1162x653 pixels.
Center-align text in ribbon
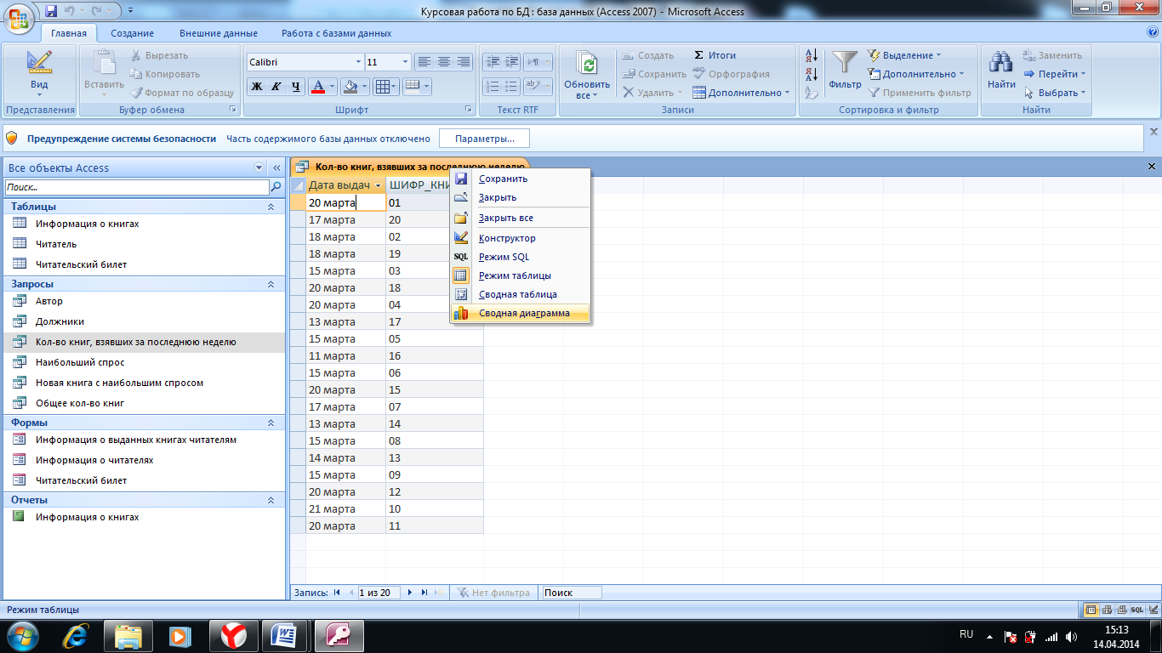[443, 62]
